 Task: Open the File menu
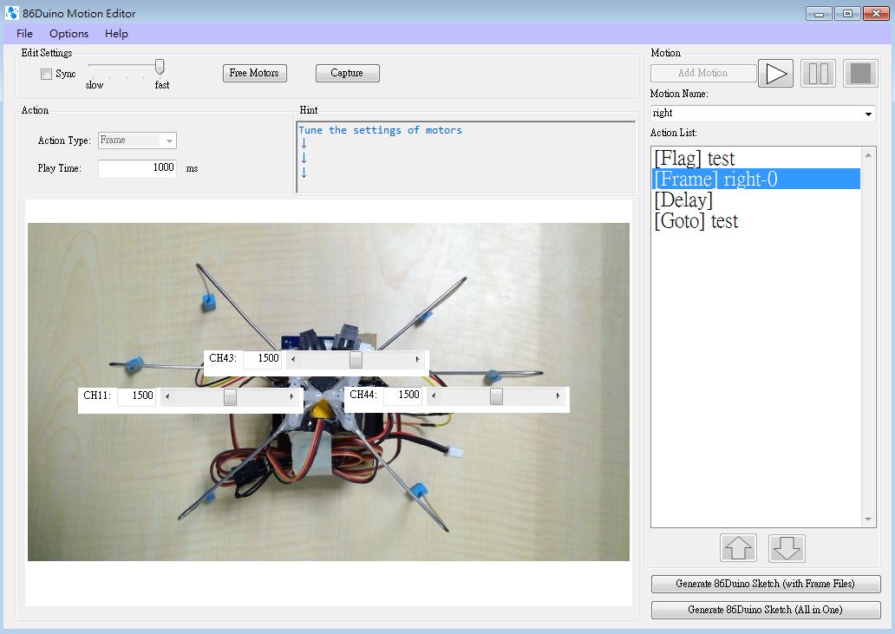[24, 34]
